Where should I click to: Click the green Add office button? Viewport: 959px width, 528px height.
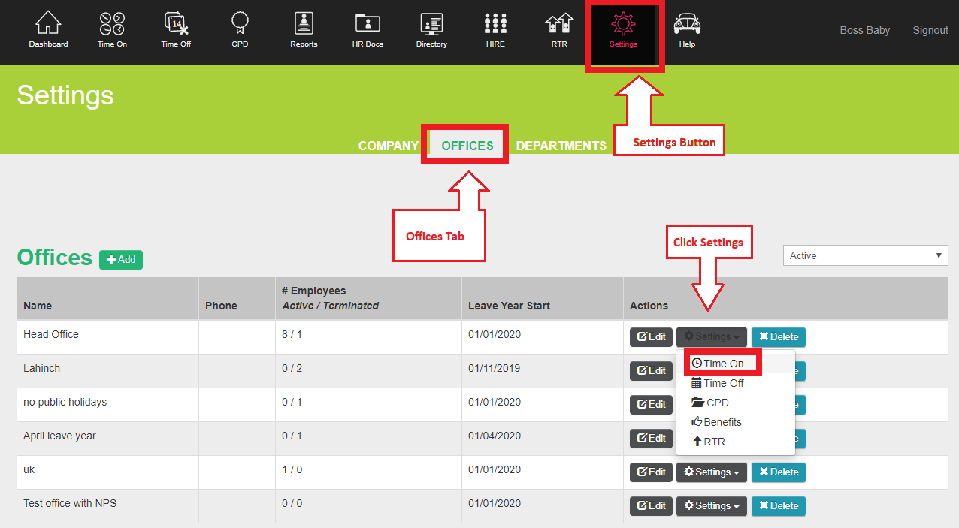coord(121,260)
